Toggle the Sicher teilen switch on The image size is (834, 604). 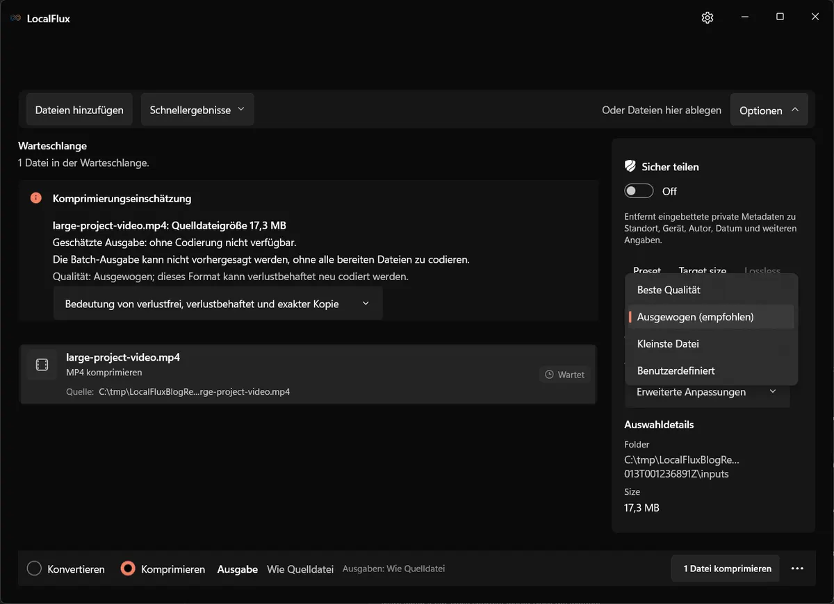coord(639,191)
